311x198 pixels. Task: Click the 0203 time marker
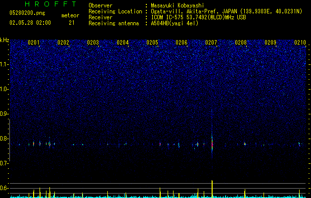(x=93, y=43)
